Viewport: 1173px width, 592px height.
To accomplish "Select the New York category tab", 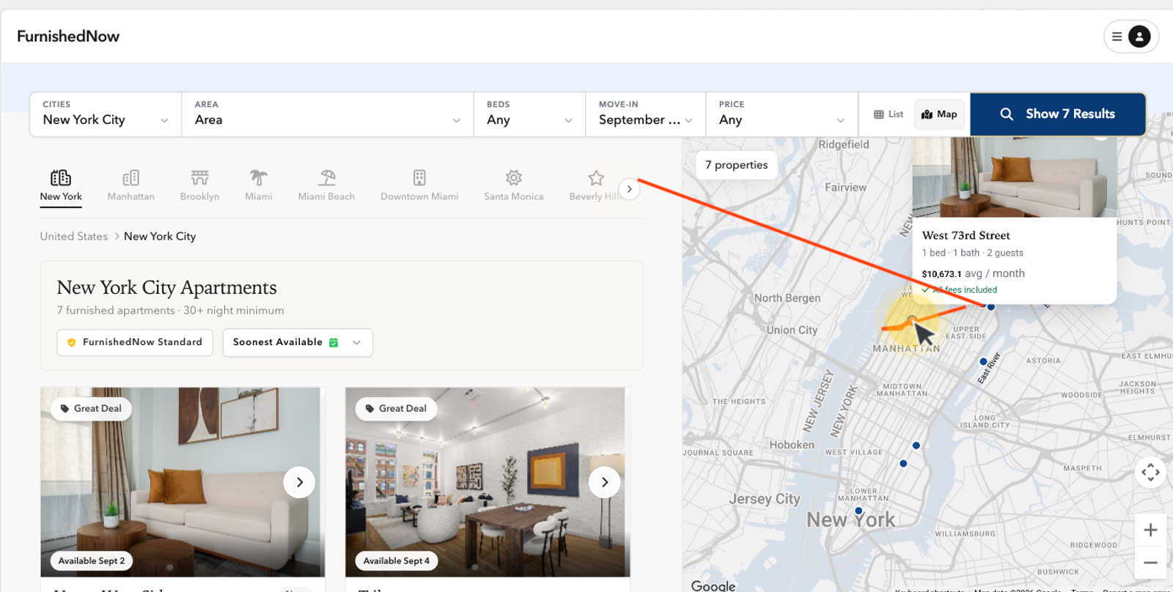I will click(x=61, y=186).
